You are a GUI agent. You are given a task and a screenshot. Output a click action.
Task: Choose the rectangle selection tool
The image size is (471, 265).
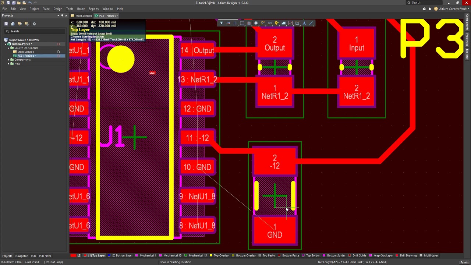(x=242, y=23)
